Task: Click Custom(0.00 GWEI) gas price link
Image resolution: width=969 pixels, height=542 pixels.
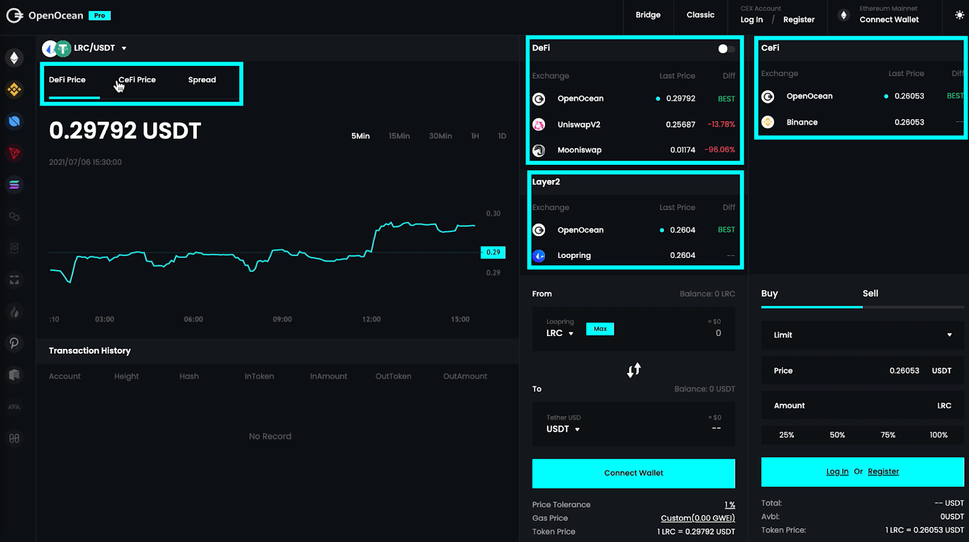Action: tap(698, 518)
